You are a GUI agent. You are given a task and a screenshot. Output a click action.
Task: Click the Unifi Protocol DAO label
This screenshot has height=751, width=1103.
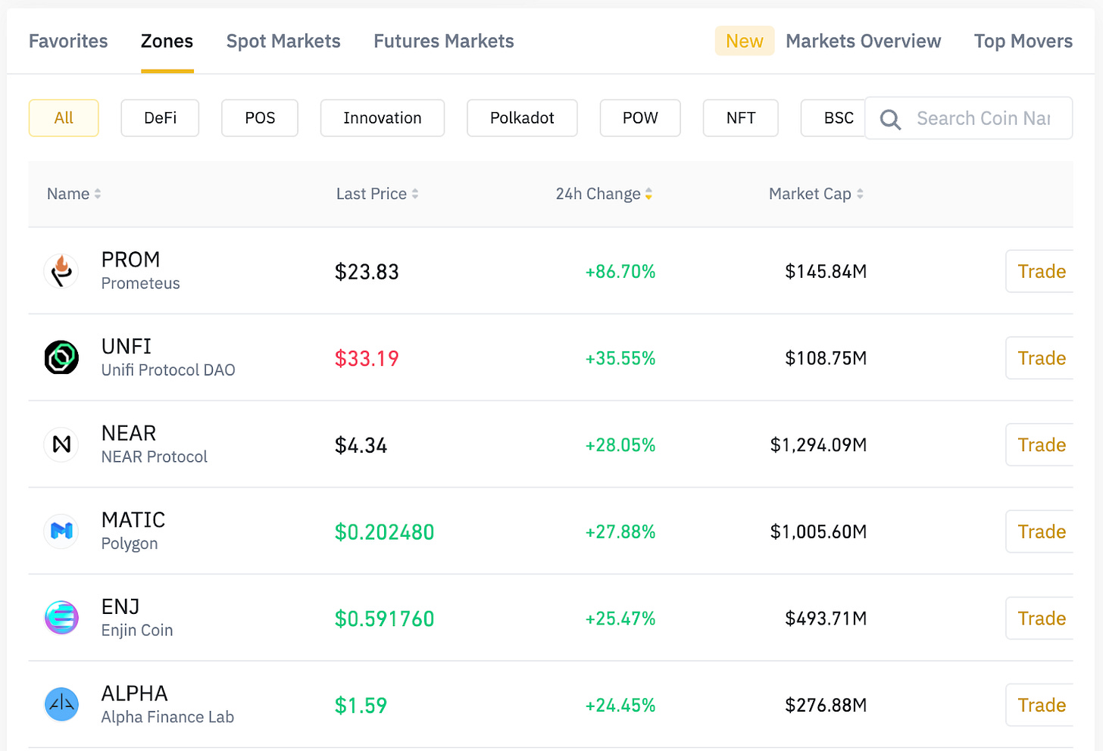(x=168, y=369)
